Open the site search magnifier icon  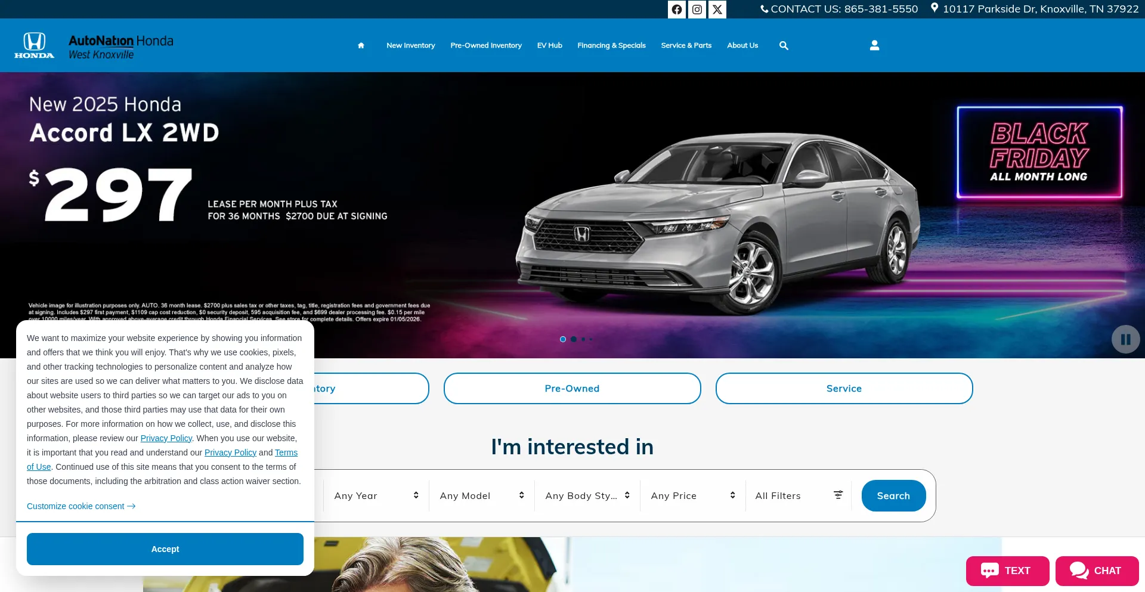pos(784,45)
